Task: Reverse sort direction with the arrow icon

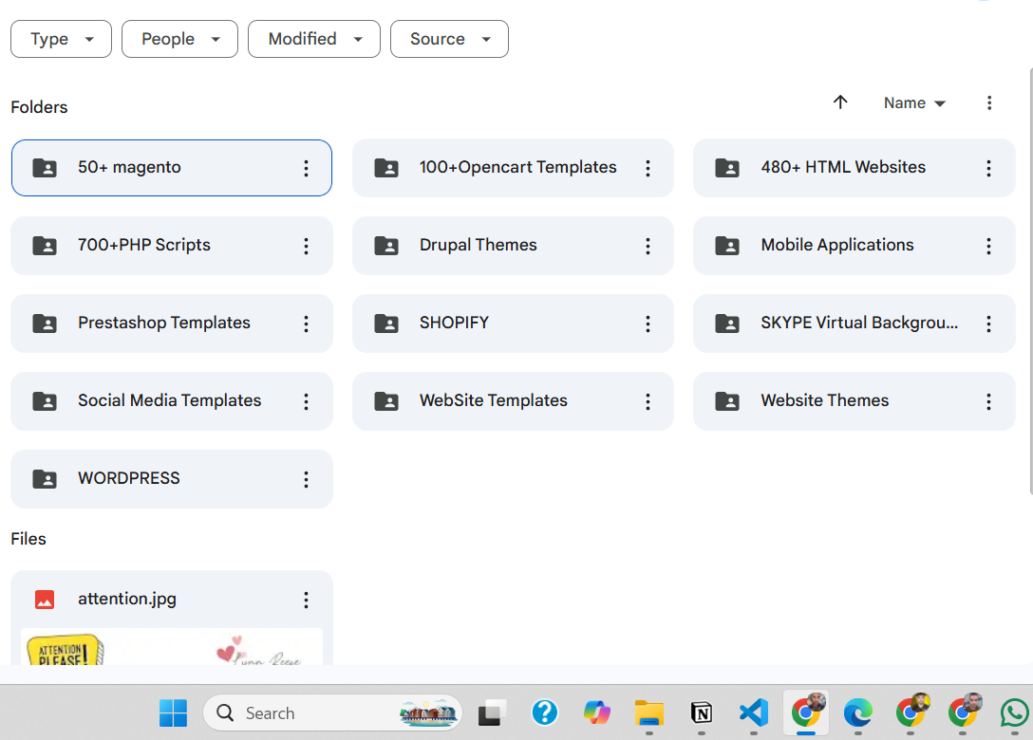Action: 840,102
